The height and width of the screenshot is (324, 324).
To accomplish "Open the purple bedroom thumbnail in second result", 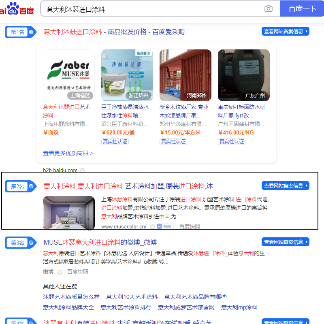I will (69, 213).
